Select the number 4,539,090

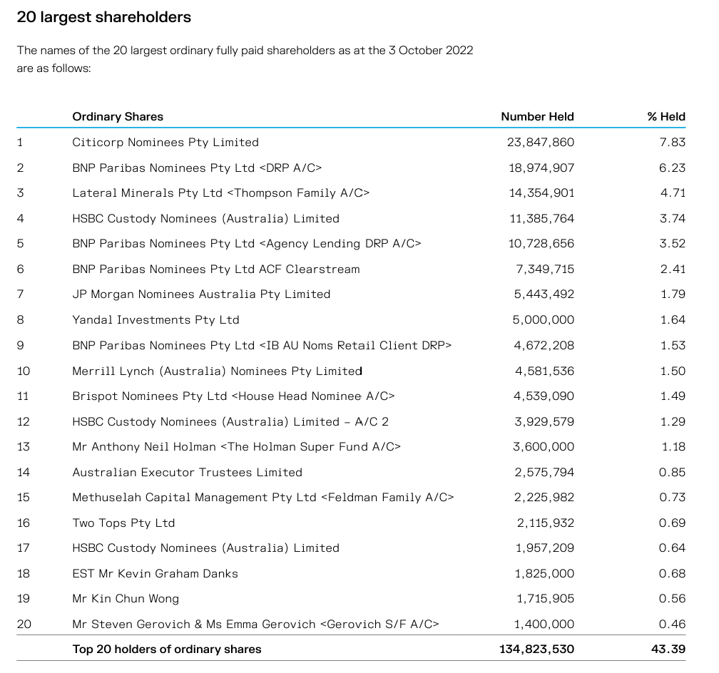pyautogui.click(x=544, y=396)
